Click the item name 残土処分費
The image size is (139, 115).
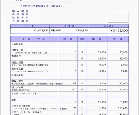[17, 87]
